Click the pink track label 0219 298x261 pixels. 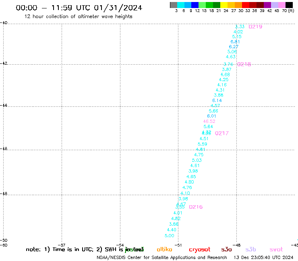coord(255,27)
